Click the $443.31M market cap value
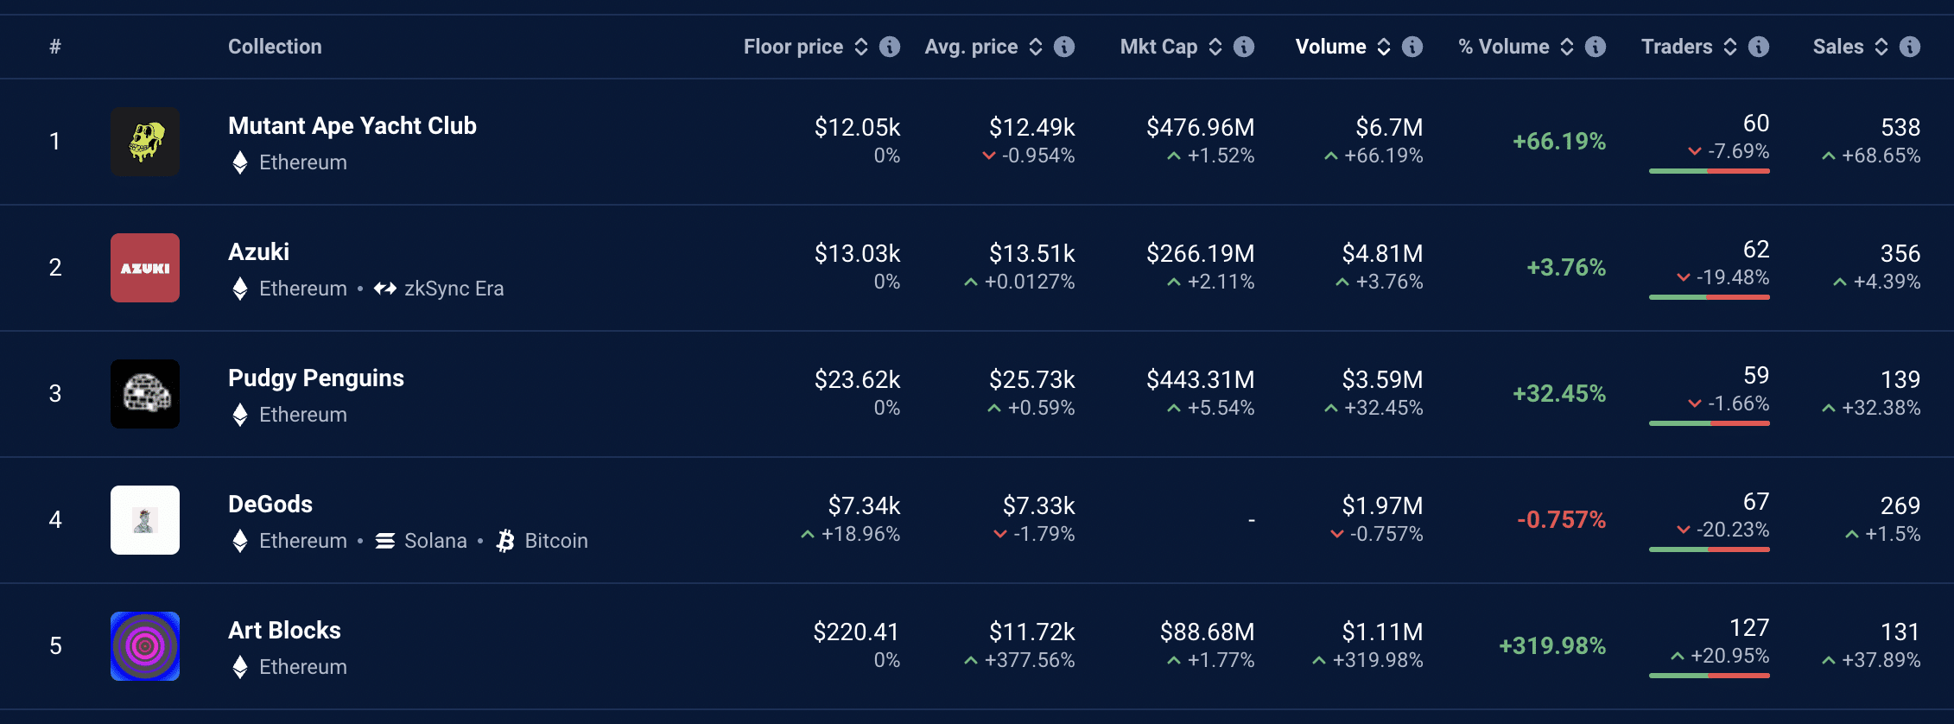The image size is (1954, 724). pos(1200,380)
